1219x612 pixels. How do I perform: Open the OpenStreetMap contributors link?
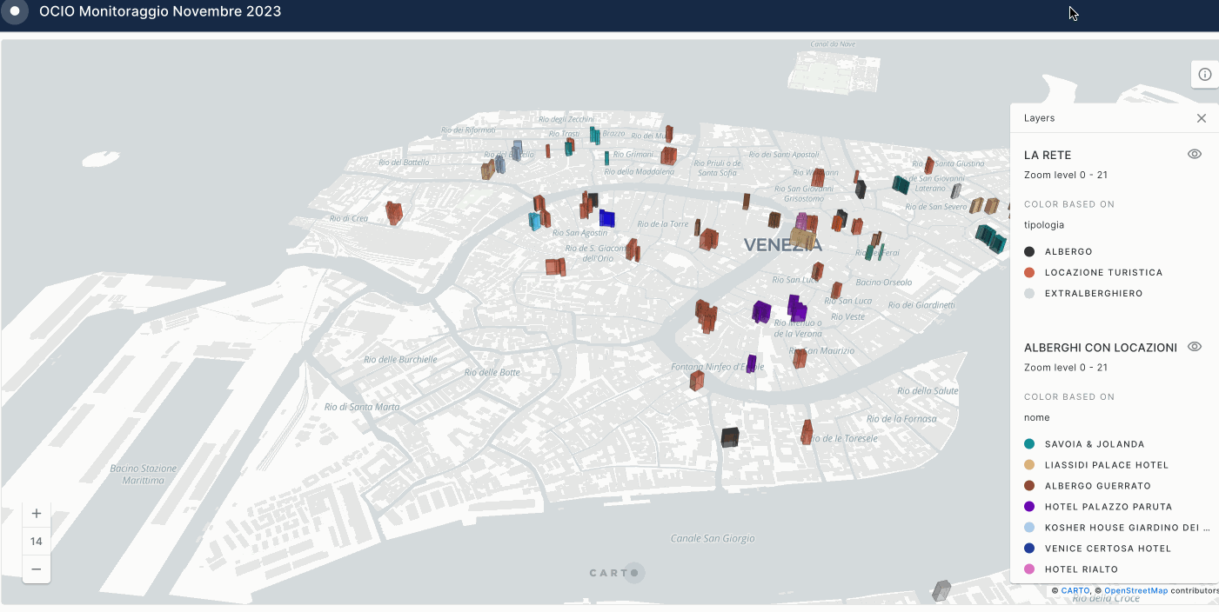(x=1135, y=590)
